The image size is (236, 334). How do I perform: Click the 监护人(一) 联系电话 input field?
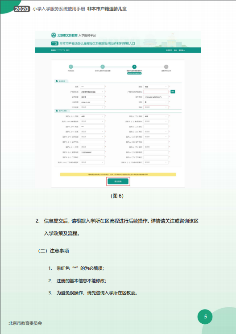tap(92, 152)
